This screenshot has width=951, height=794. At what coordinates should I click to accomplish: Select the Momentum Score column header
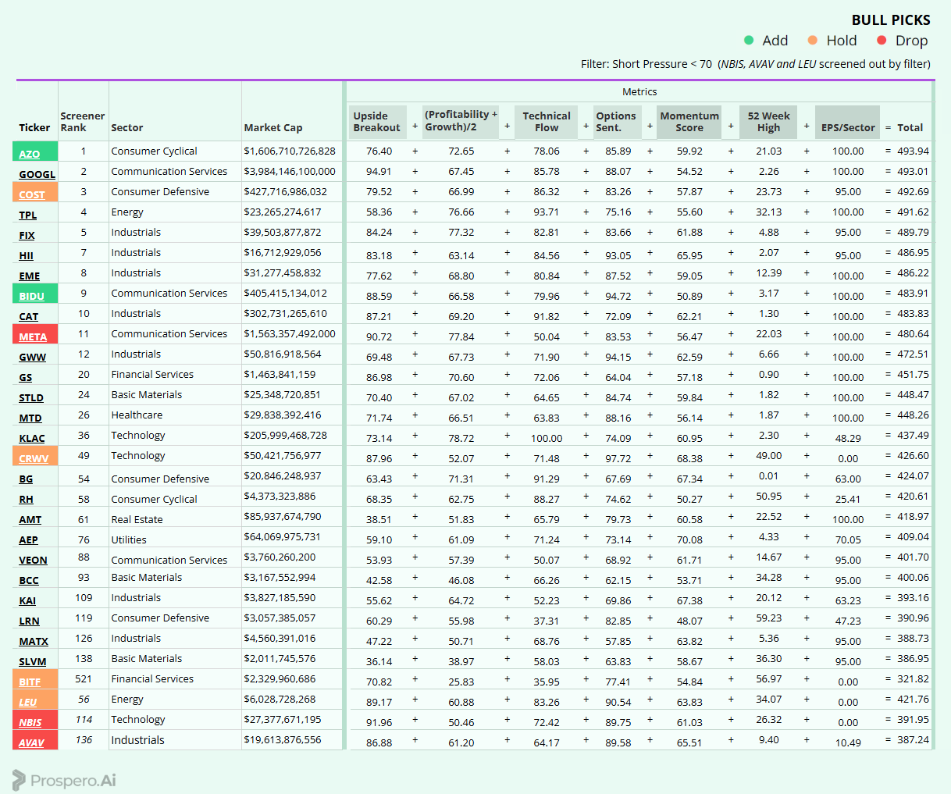[689, 122]
